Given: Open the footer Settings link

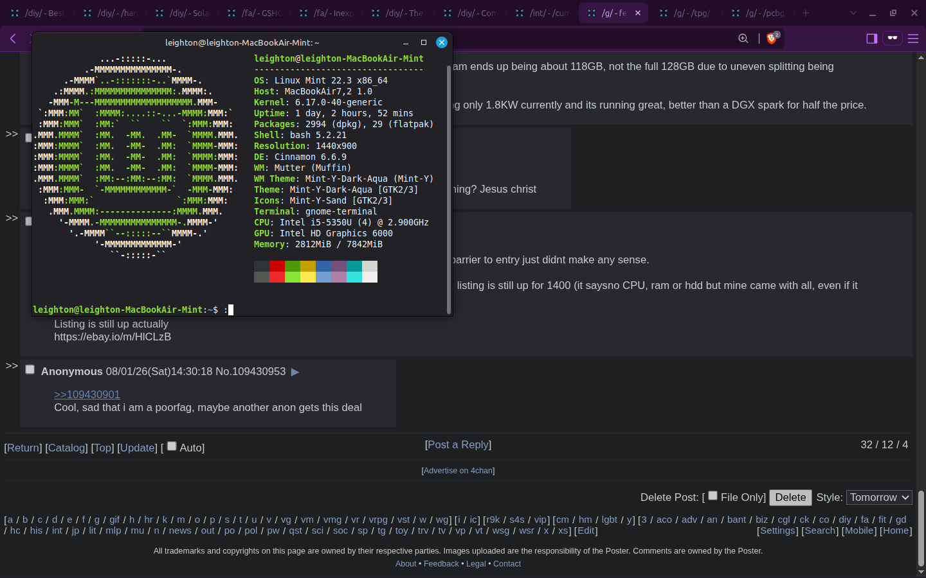Looking at the screenshot, I should coord(777,530).
